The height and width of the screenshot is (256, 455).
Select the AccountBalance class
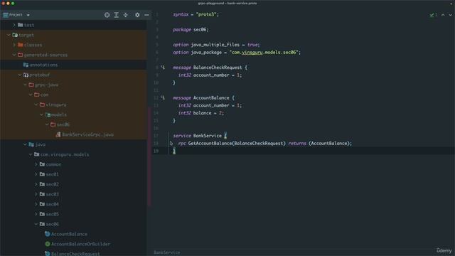tap(69, 234)
